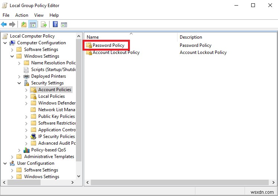Screen dimensions: 278x196
Task: Click the Password Policy folder icon
Action: 89,45
